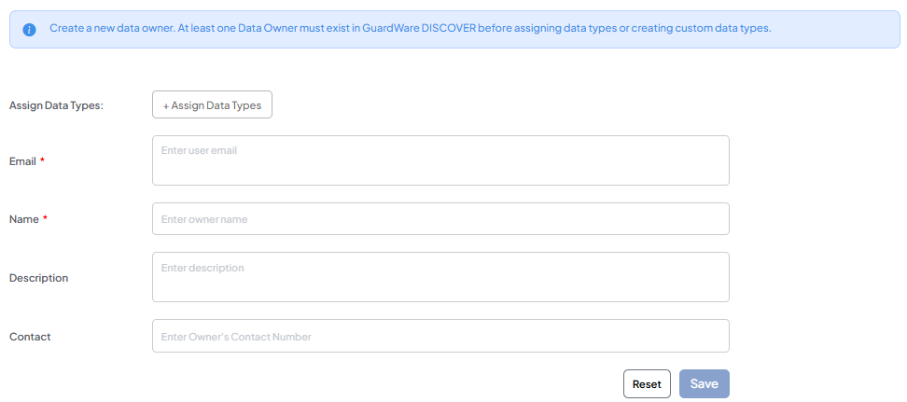This screenshot has width=907, height=402.
Task: Click the Name field label
Action: (23, 219)
